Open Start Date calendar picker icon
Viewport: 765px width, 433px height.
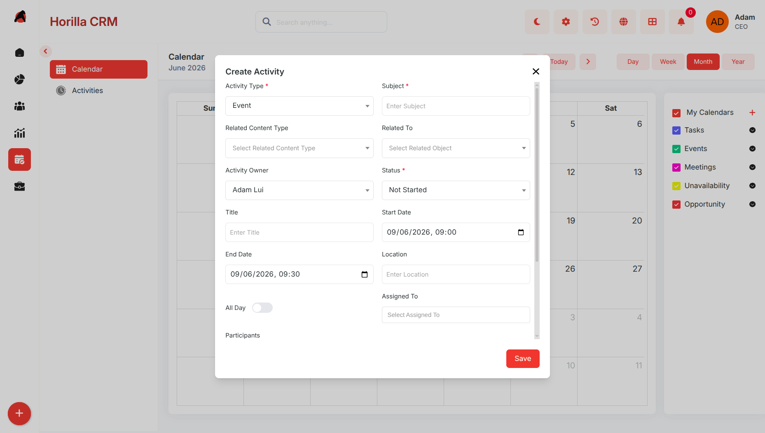click(x=521, y=233)
